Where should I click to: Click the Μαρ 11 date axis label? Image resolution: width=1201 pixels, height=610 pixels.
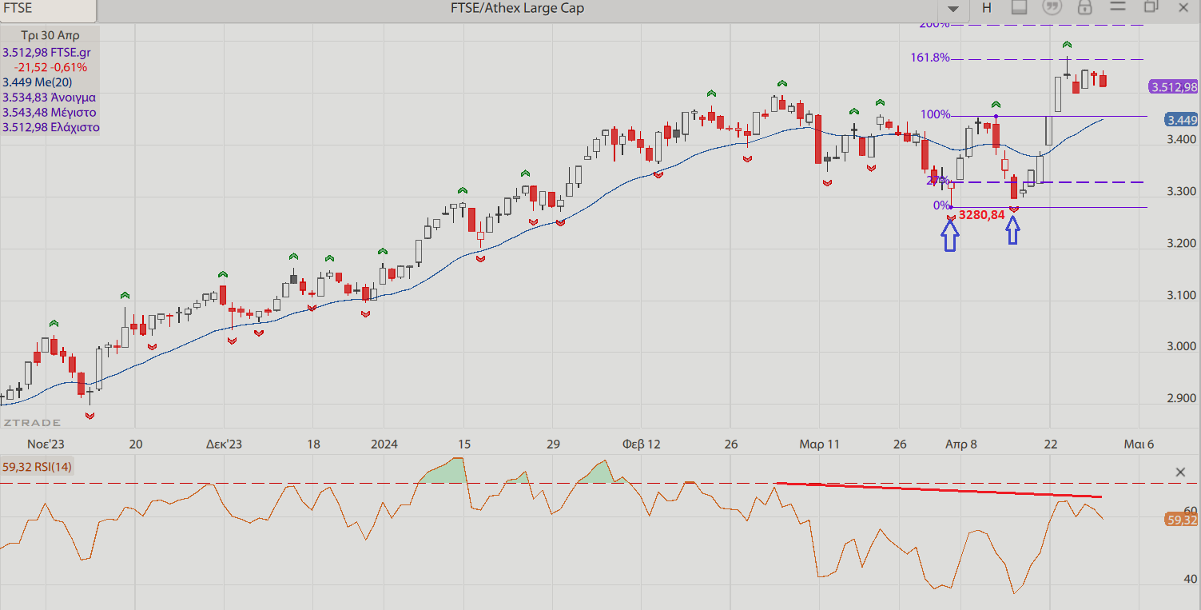click(x=820, y=444)
